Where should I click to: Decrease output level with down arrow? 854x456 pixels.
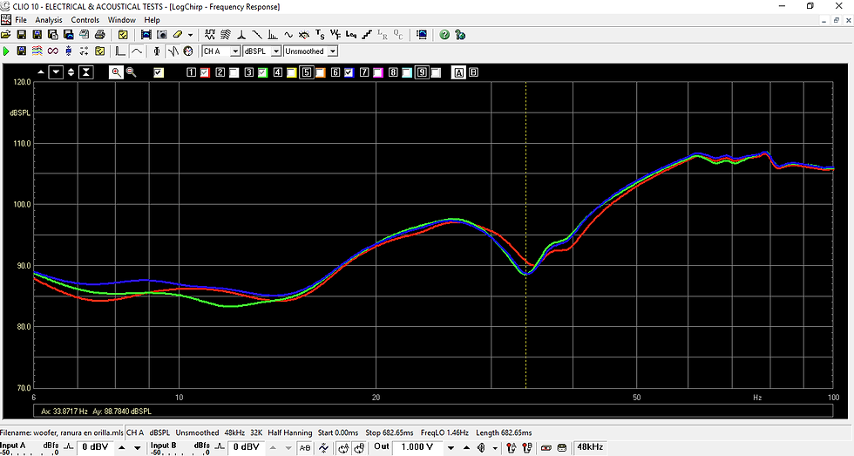pos(451,448)
